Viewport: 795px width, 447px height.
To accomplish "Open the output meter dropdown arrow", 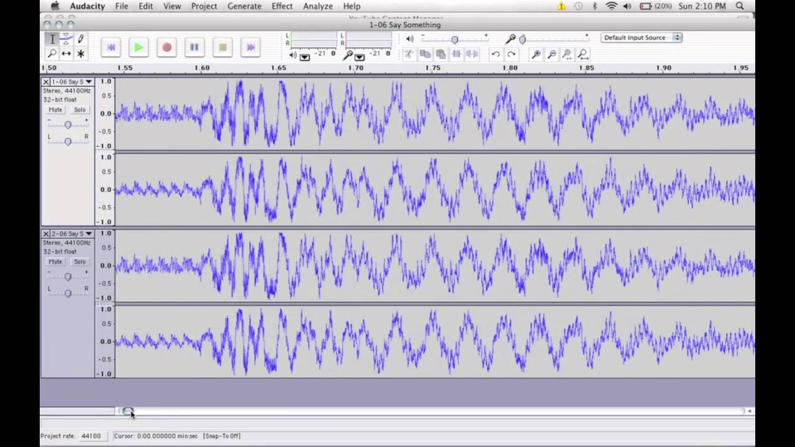I will click(304, 56).
